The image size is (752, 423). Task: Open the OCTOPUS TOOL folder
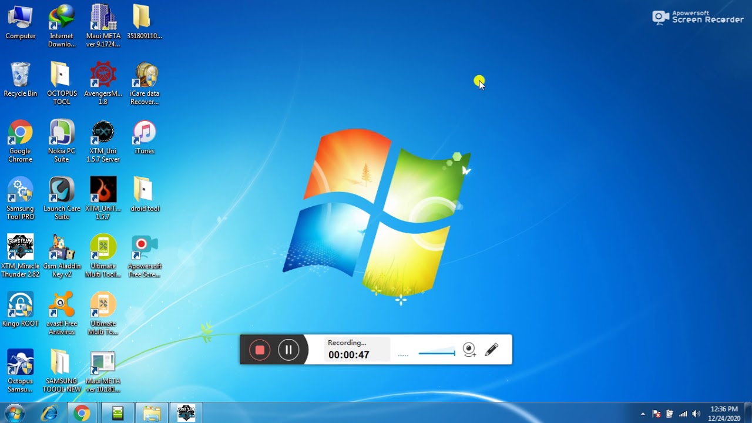coord(62,83)
